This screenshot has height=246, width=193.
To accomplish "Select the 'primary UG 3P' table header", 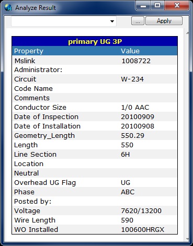I will (x=95, y=41).
